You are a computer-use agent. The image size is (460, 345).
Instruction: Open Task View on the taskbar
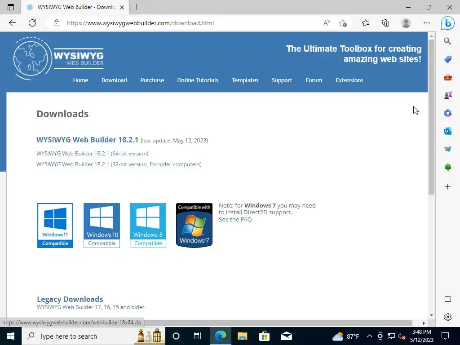tap(198, 336)
